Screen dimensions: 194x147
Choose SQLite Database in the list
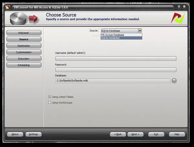click(x=121, y=38)
